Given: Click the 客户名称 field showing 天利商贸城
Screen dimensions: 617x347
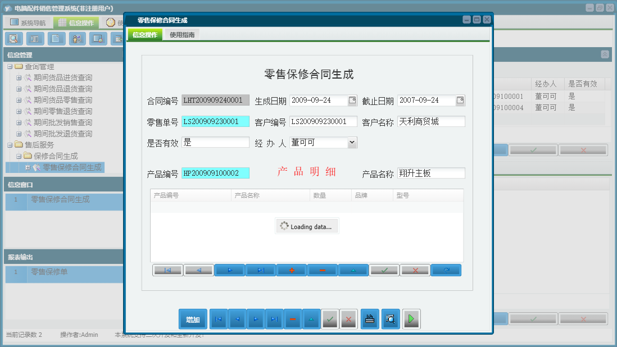Looking at the screenshot, I should tap(431, 121).
